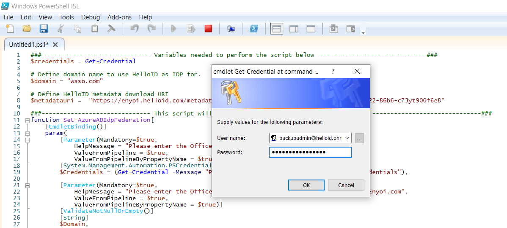Collapse the Parameter block on line 21
Viewport: 507px width, 228px height.
[27, 185]
